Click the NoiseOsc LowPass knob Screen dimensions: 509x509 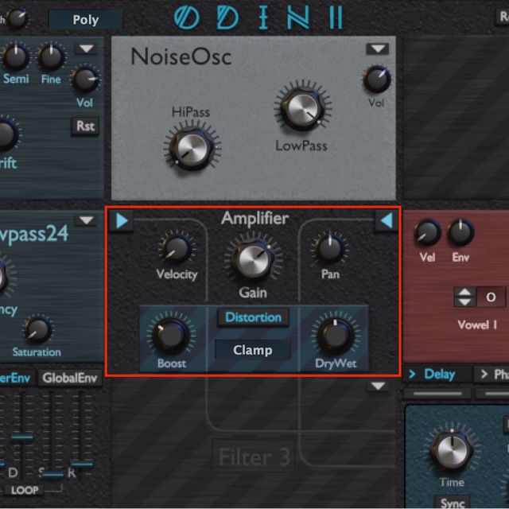(303, 108)
